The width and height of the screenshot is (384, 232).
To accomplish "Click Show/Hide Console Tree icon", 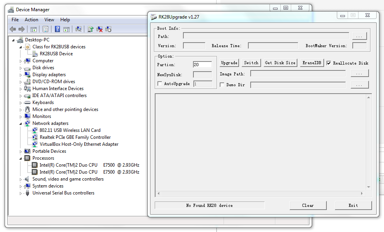I will point(34,29).
